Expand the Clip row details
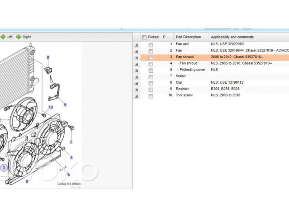This screenshot has width=289, height=217. pos(136,83)
